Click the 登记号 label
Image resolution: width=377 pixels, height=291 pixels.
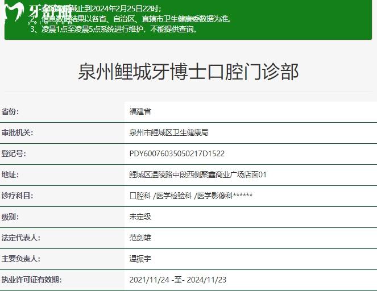pyautogui.click(x=14, y=153)
